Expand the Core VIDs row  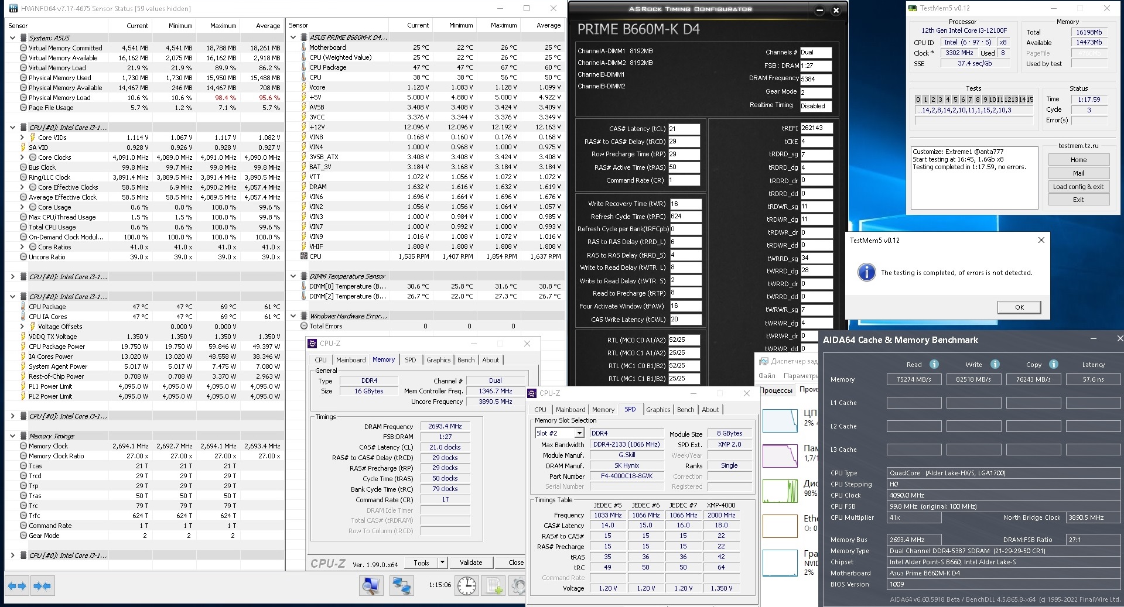coord(22,138)
